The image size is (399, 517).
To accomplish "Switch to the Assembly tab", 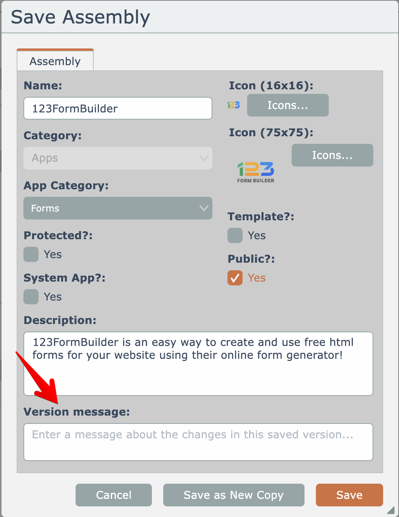I will click(x=55, y=61).
